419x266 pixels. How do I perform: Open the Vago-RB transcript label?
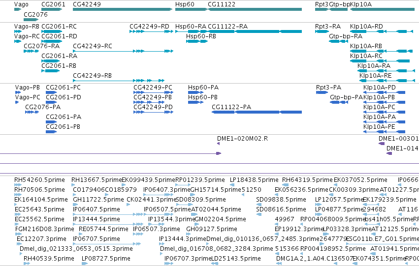pos(27,27)
